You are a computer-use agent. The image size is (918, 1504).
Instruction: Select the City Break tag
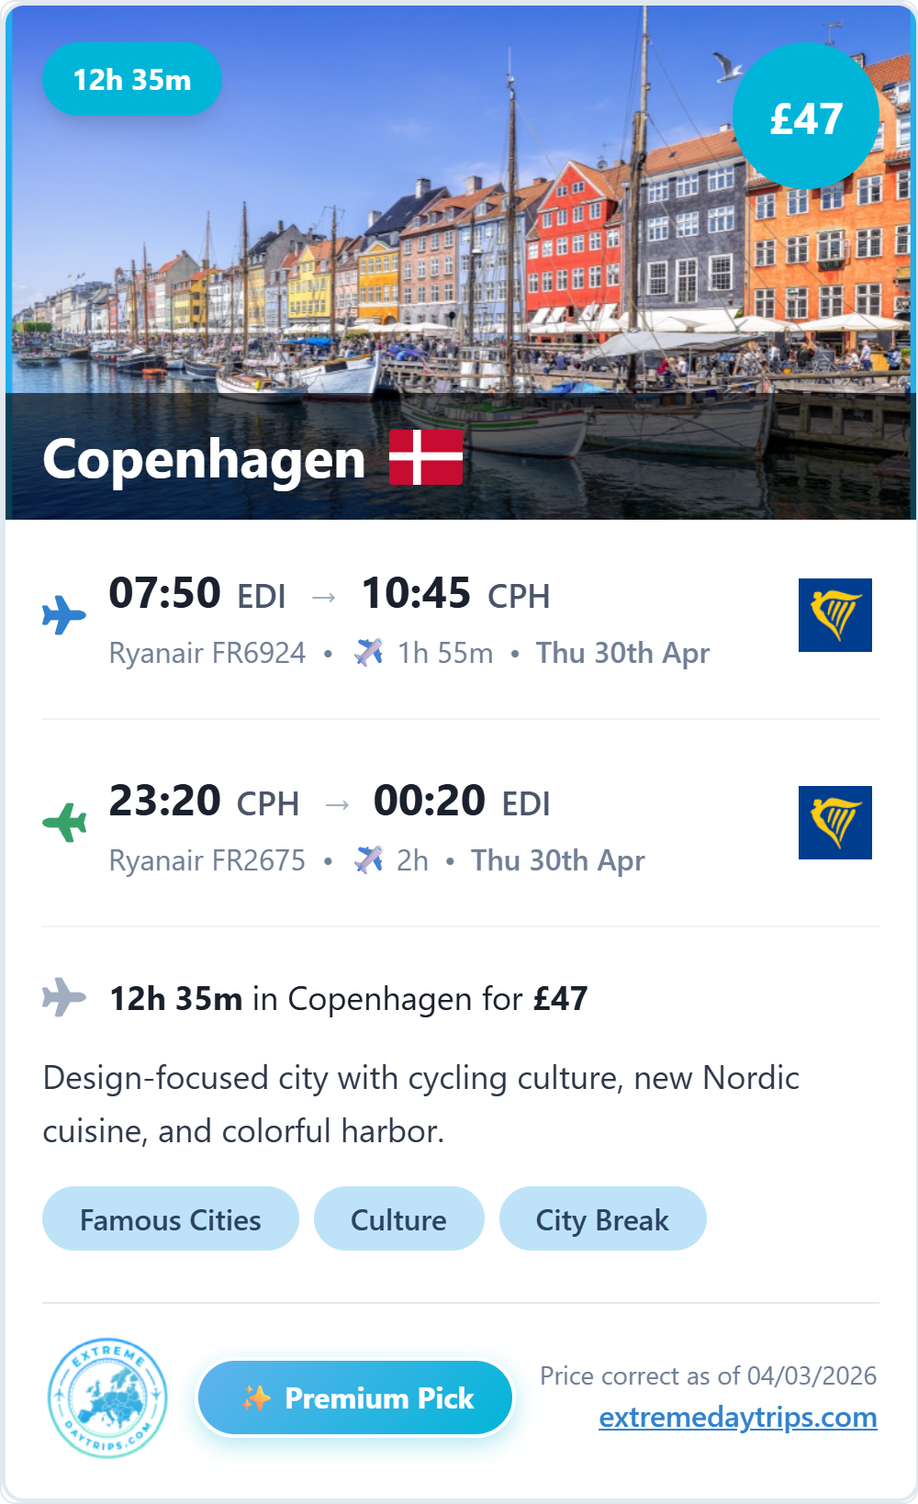pyautogui.click(x=602, y=1219)
